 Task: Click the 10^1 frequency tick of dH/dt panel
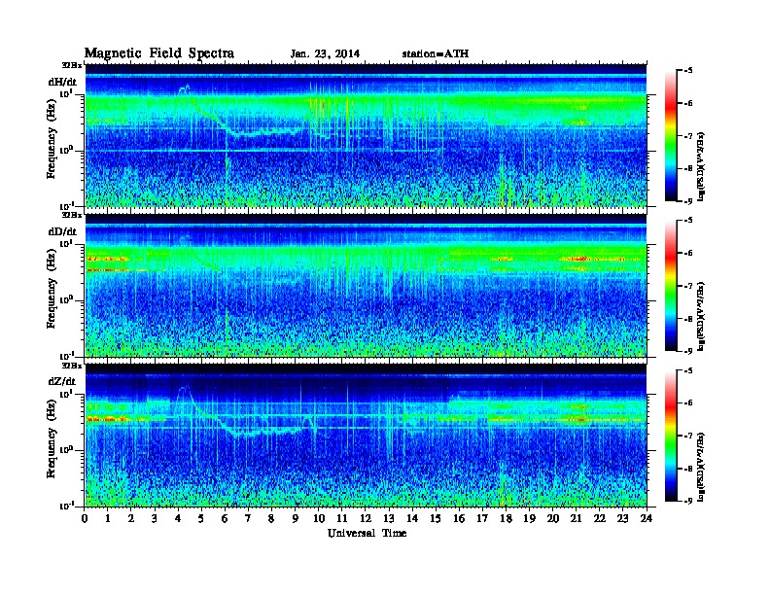[x=67, y=93]
